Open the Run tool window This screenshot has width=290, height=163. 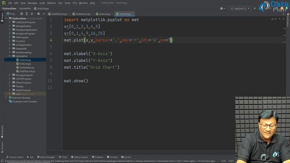pos(30,157)
